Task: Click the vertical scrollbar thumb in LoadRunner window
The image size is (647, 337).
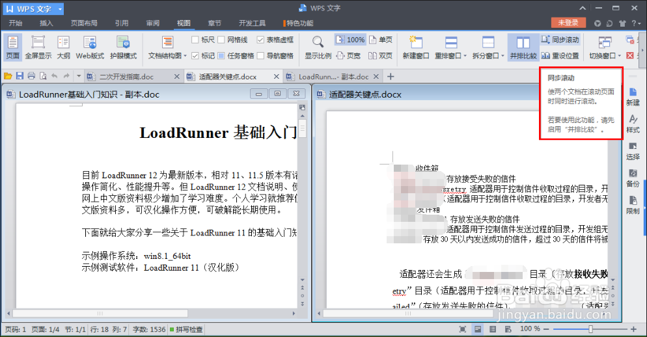Action: coord(303,128)
